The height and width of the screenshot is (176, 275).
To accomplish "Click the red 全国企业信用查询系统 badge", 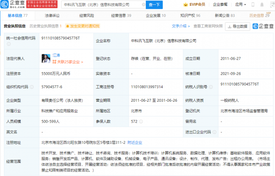I will tap(42, 4).
